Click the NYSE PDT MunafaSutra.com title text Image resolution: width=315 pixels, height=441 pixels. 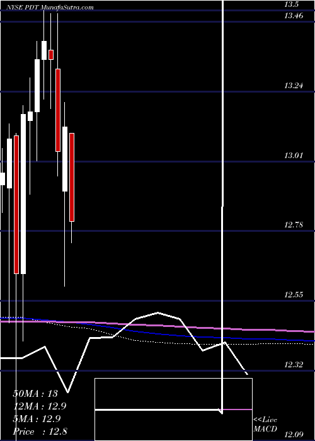coord(50,8)
